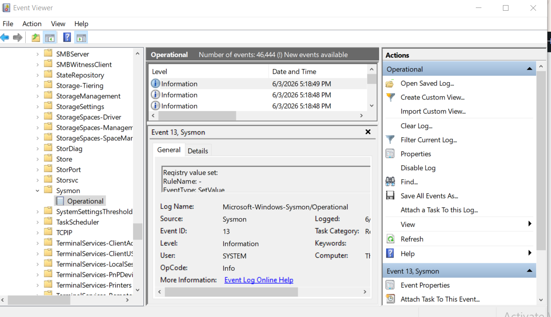
Task: Click the event list up scroll arrow
Action: pyautogui.click(x=371, y=69)
